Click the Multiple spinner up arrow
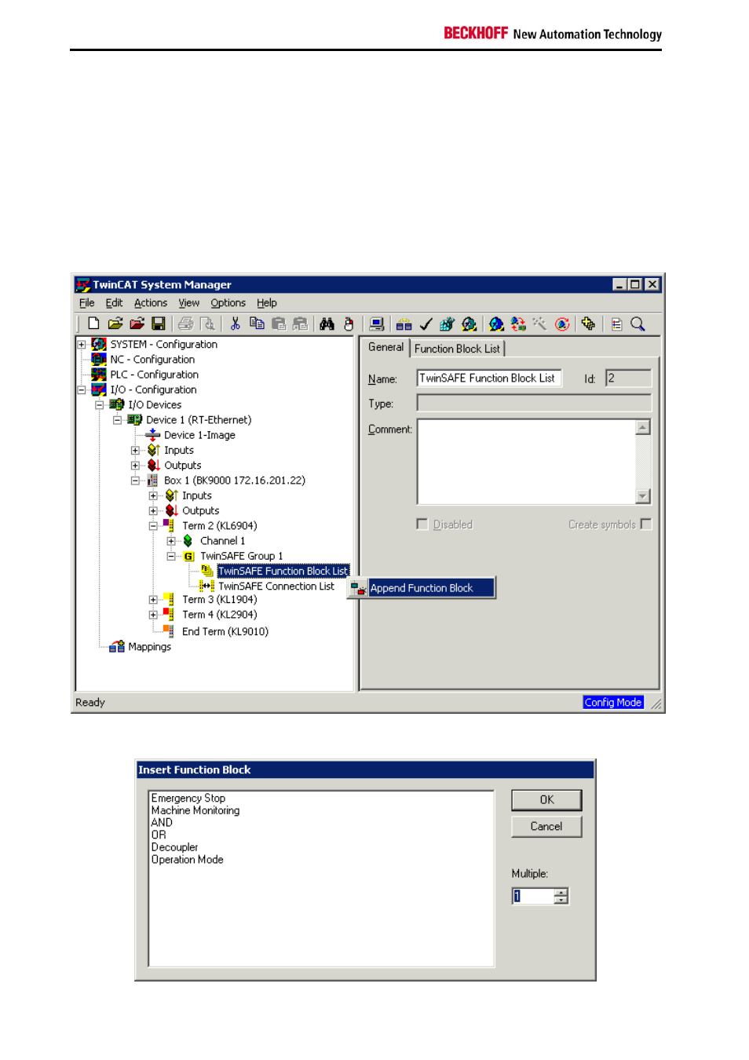This screenshot has width=749, height=1060. coord(561,892)
